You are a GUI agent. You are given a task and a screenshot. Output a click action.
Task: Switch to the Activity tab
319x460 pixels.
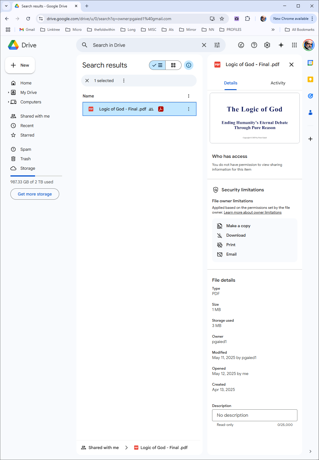point(278,83)
